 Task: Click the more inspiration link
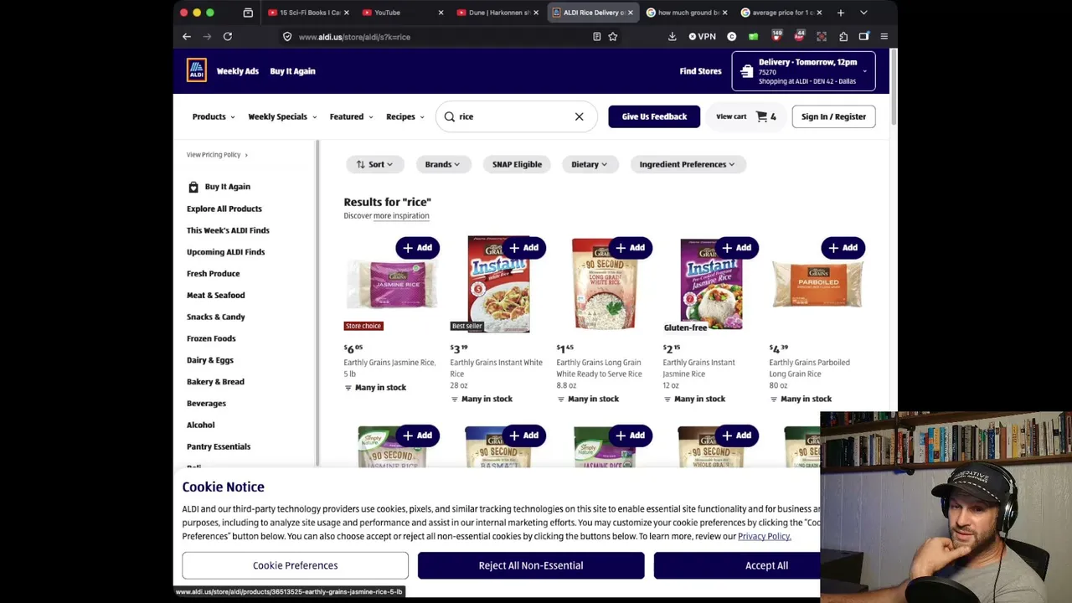pyautogui.click(x=401, y=215)
